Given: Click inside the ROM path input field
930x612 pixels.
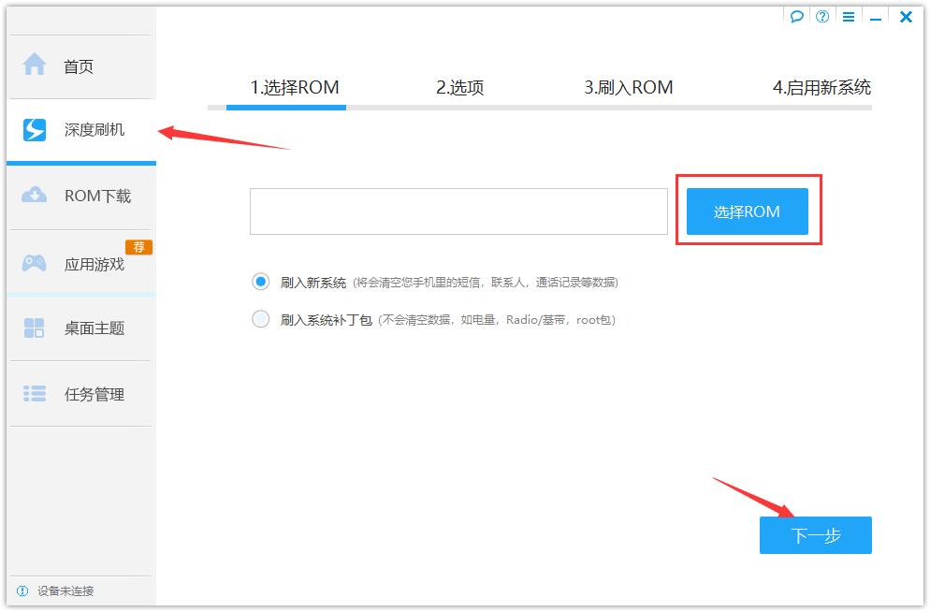Looking at the screenshot, I should [458, 211].
